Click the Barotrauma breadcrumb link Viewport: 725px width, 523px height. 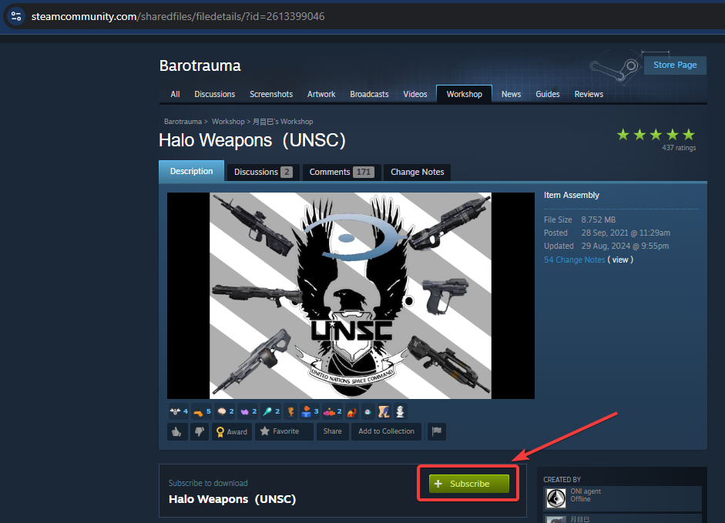(x=183, y=122)
